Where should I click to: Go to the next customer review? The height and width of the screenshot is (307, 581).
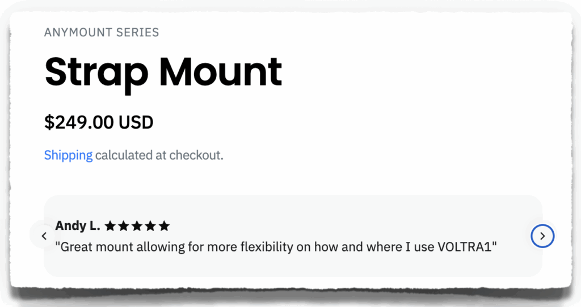(x=542, y=236)
